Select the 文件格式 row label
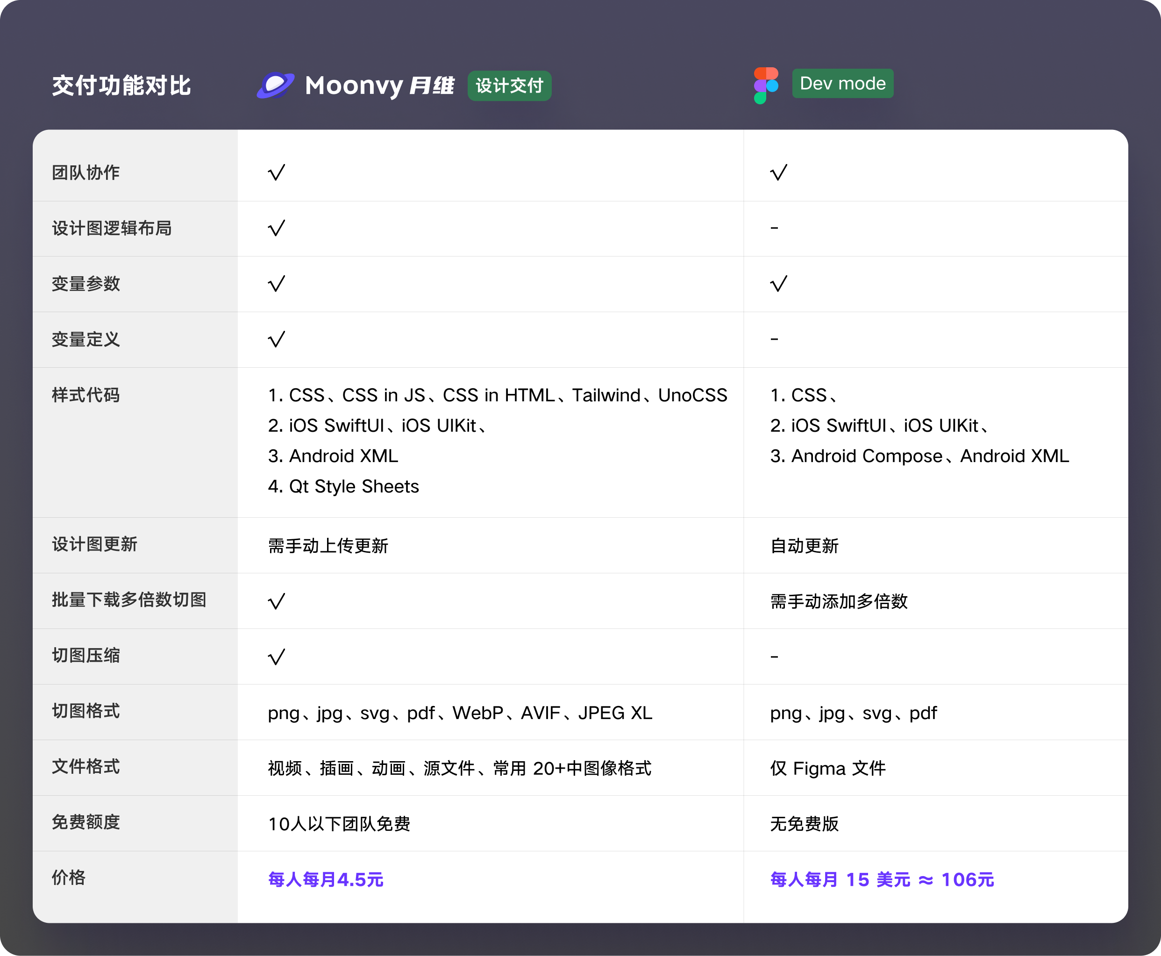Image resolution: width=1161 pixels, height=956 pixels. (x=86, y=767)
